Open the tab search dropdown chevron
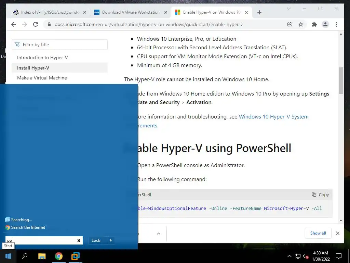 [288, 9]
